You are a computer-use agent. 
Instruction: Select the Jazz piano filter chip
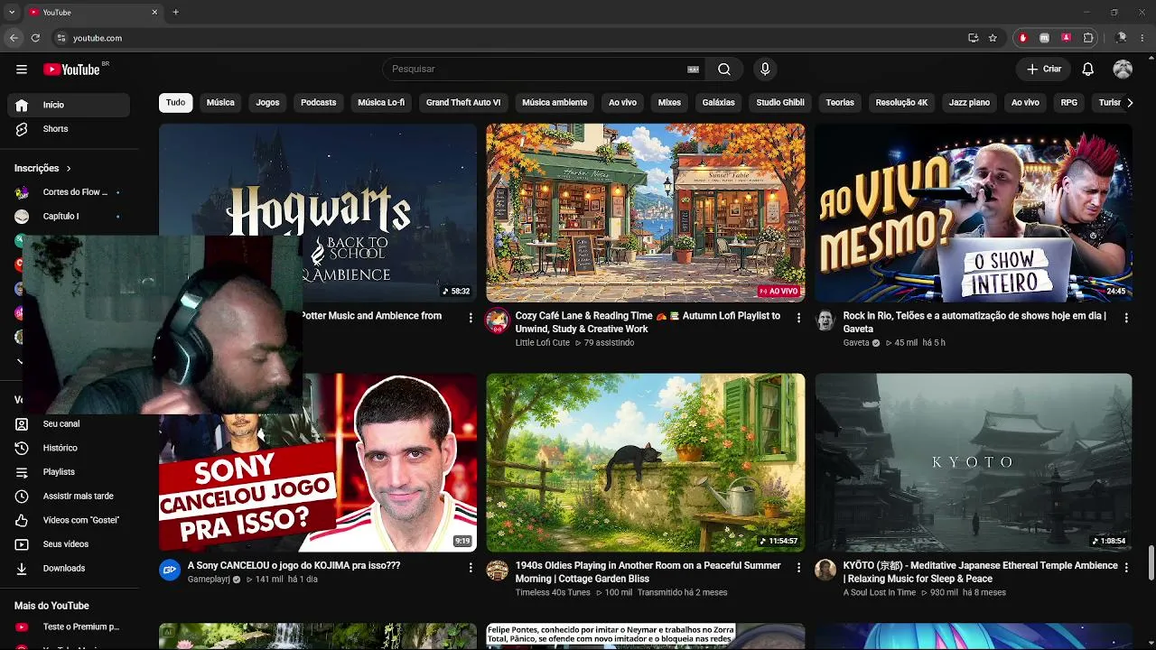pyautogui.click(x=969, y=102)
